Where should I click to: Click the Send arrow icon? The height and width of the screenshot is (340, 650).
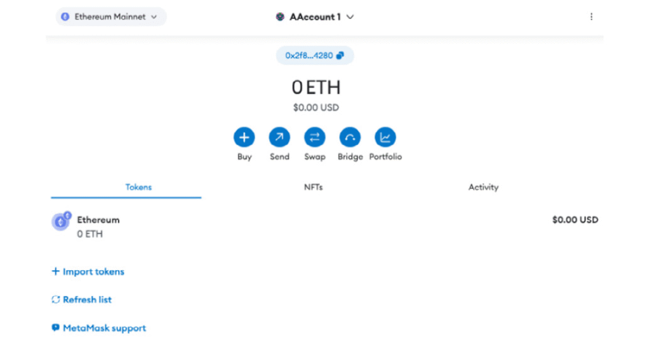click(279, 137)
